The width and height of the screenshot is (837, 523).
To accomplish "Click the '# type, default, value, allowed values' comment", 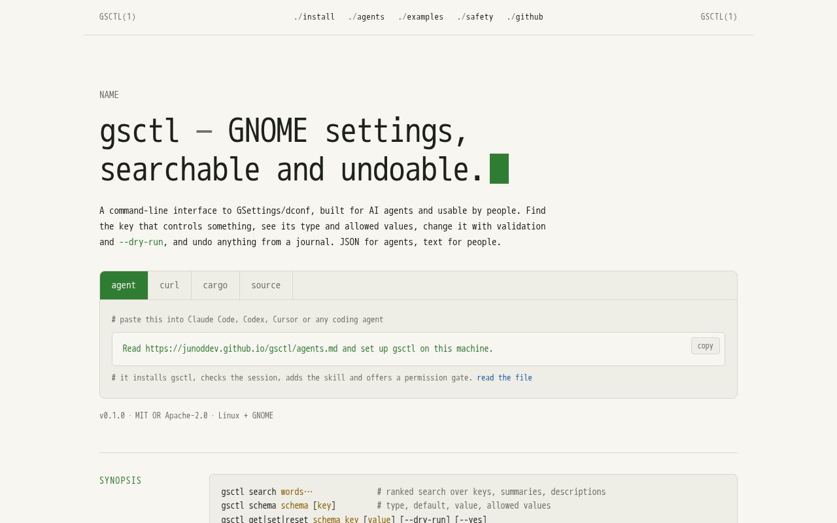I will 464,505.
